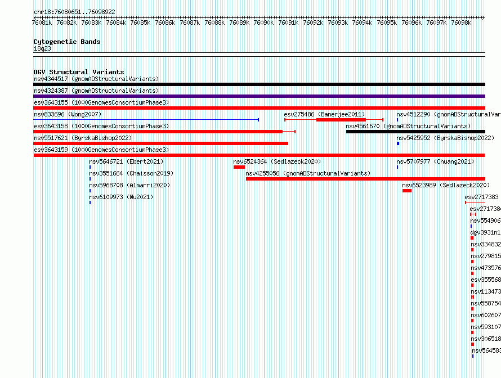The image size is (501, 378).
Task: Open nsv4344517 gnomAD variant label
Action: [96, 79]
